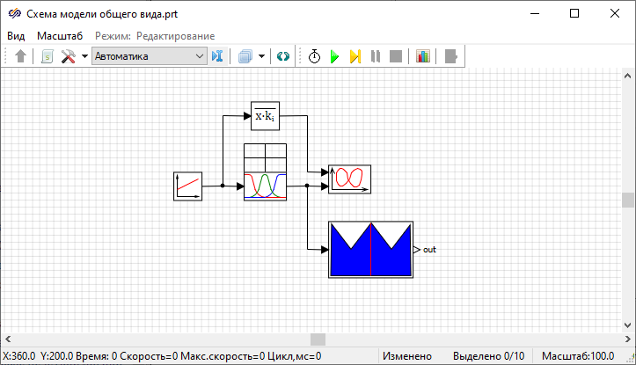Open the Автоматика library combo box
This screenshot has width=636, height=365.
tap(149, 56)
